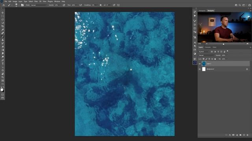Create a new layer with plus icon
252x141 pixels.
point(244,135)
